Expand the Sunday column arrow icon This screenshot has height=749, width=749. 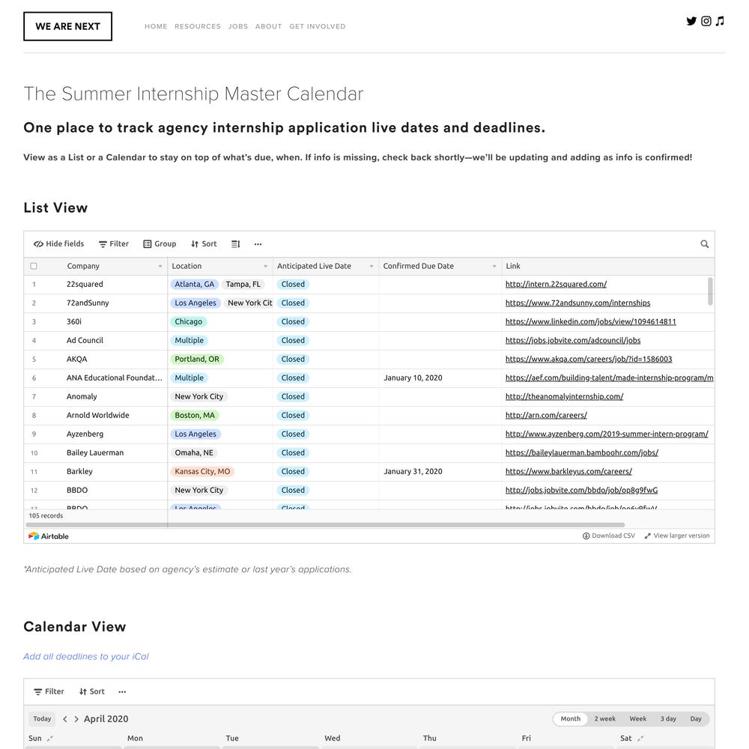pyautogui.click(x=50, y=739)
